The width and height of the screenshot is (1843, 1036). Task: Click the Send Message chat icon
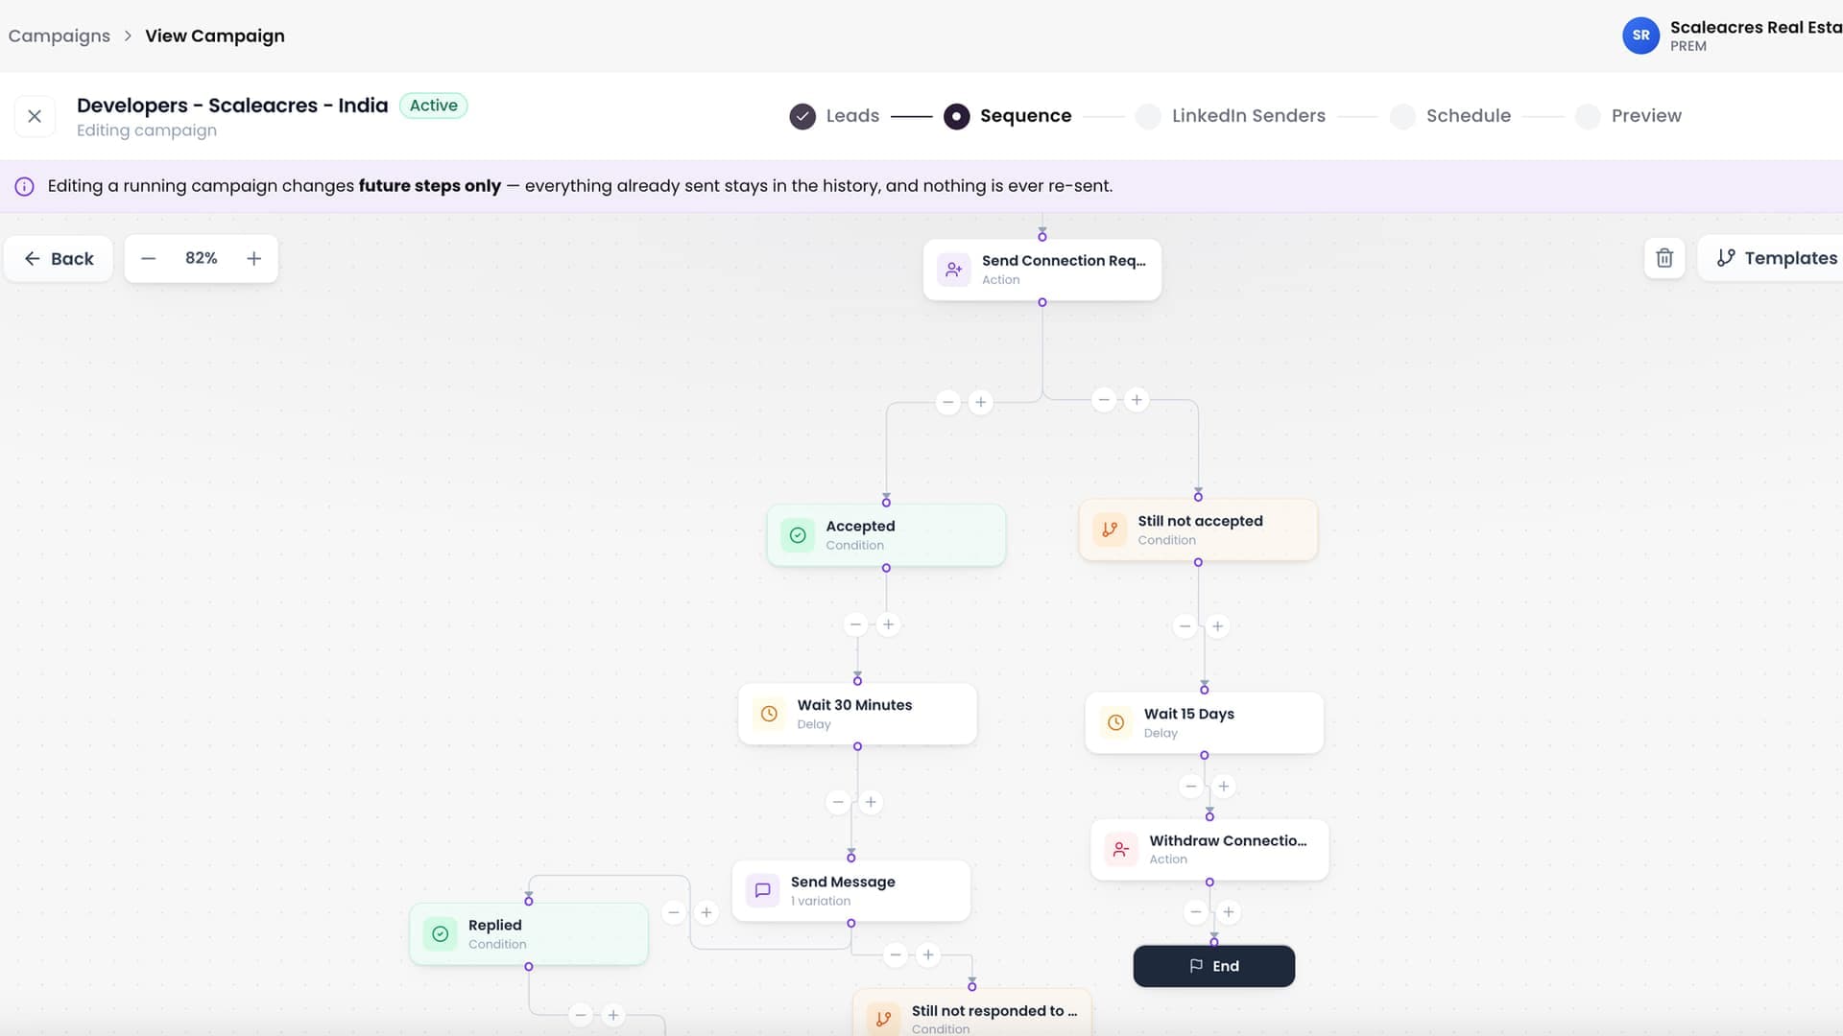point(763,890)
